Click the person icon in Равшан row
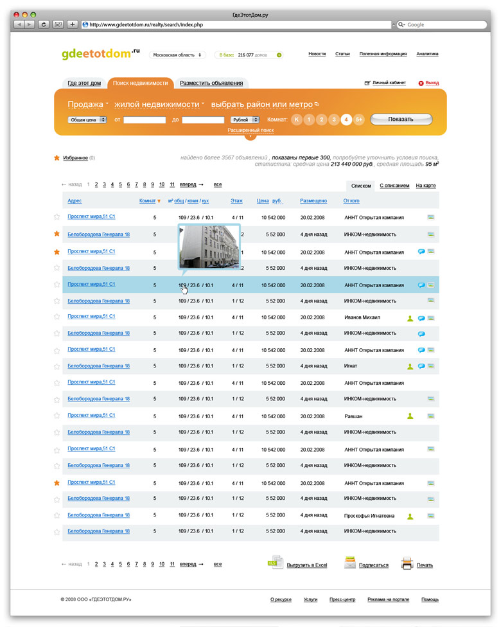Viewport: 501px width, 627px height. 410,416
